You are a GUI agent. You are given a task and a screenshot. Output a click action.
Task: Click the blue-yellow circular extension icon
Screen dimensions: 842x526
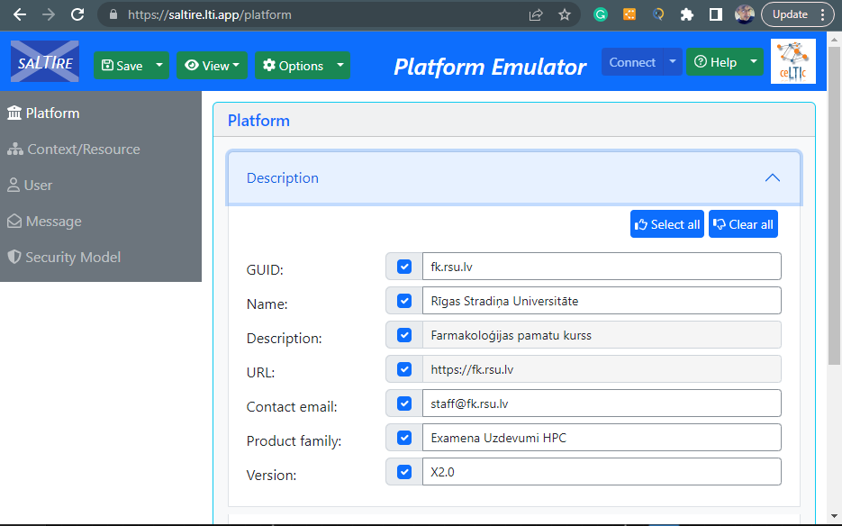[x=658, y=14]
